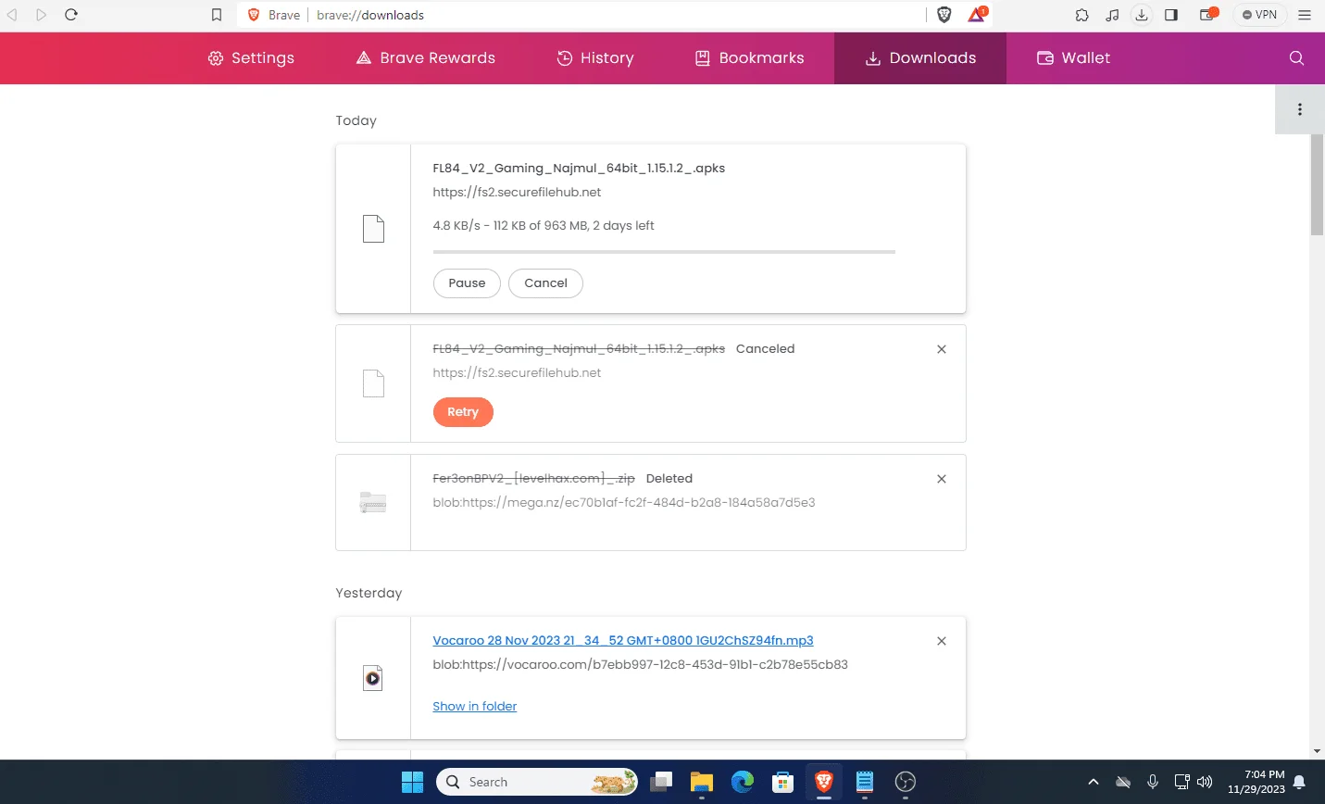Show hidden system tray icons

tap(1094, 782)
